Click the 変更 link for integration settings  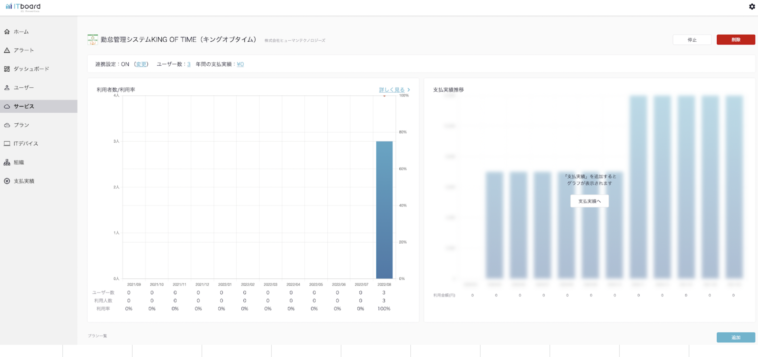click(x=141, y=64)
